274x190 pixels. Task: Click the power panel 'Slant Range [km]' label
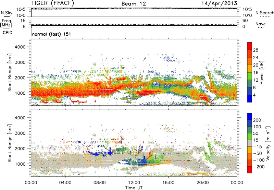click(x=10, y=72)
